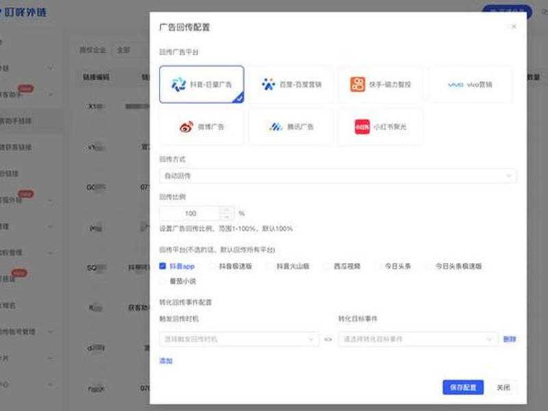Select the 微博广告 platform card
548x411 pixels.
pyautogui.click(x=201, y=127)
